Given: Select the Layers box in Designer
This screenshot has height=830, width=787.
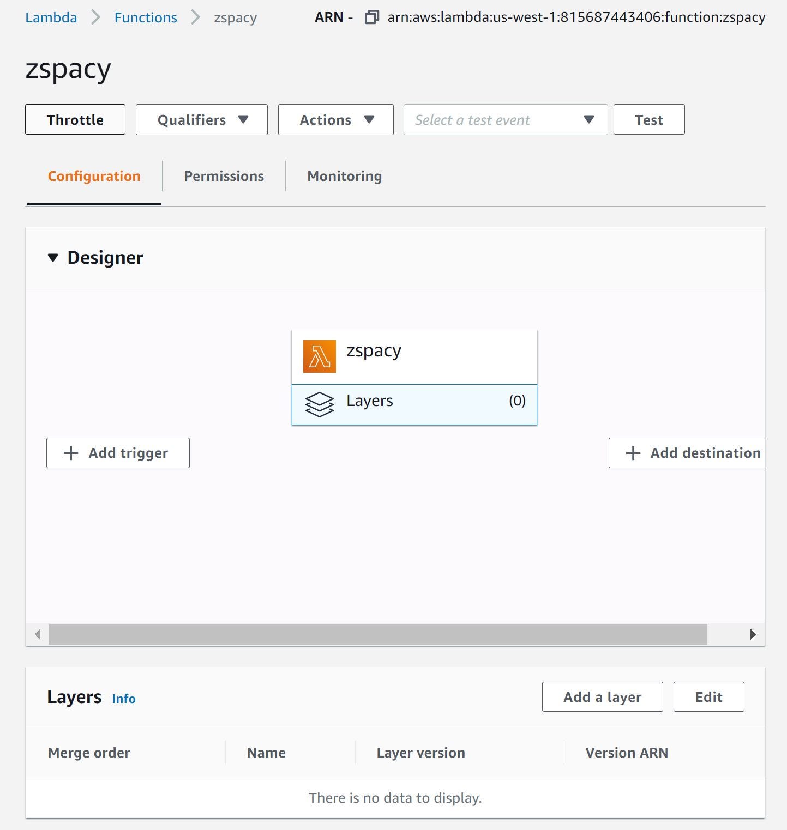Looking at the screenshot, I should click(414, 404).
